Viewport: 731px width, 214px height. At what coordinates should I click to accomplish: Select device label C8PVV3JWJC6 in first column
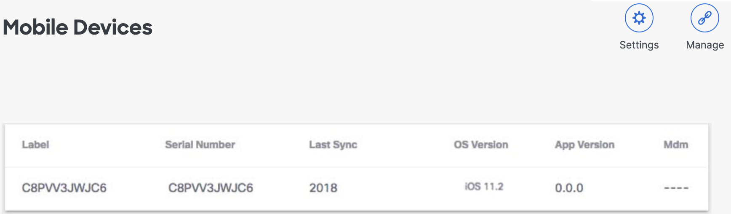click(64, 188)
